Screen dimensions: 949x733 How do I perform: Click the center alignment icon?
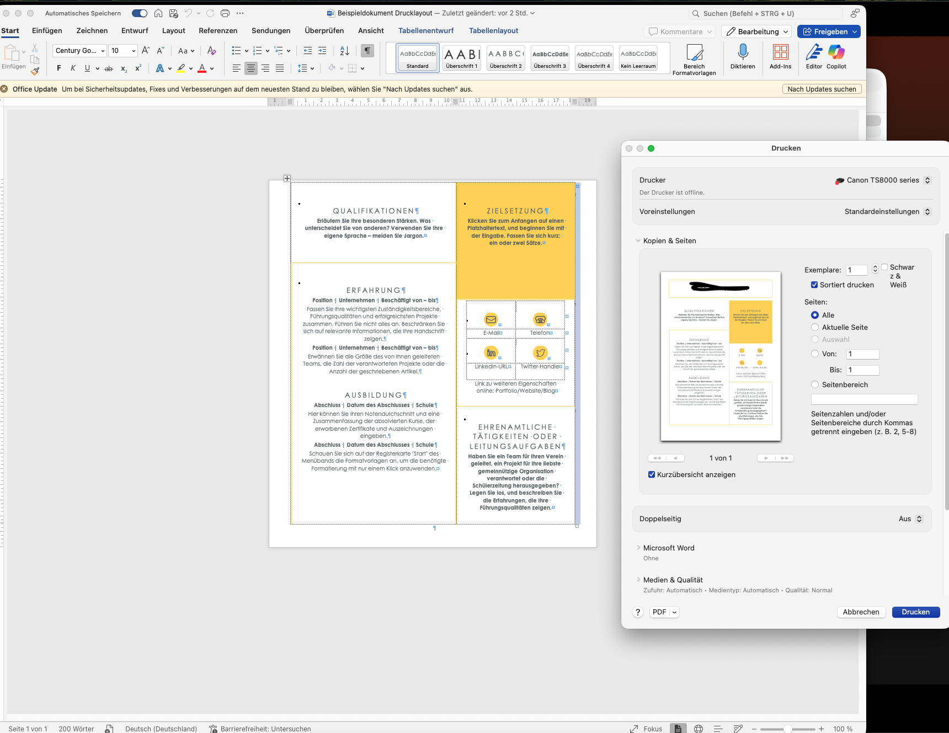(251, 68)
